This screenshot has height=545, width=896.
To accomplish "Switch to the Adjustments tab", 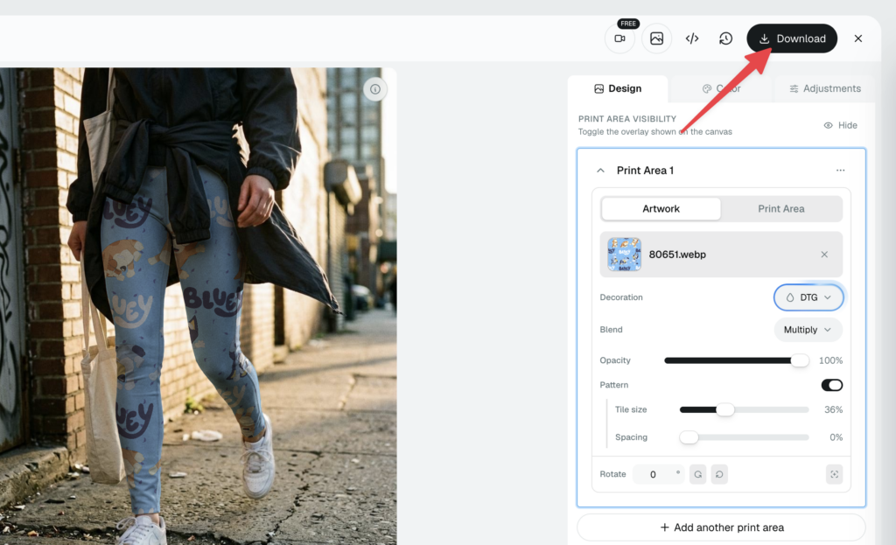I will coord(824,88).
